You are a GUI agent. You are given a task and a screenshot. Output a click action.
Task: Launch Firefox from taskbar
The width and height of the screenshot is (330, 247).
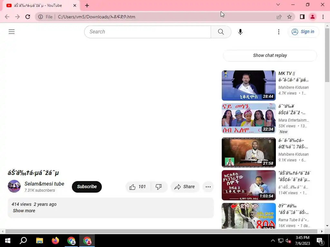point(55,241)
